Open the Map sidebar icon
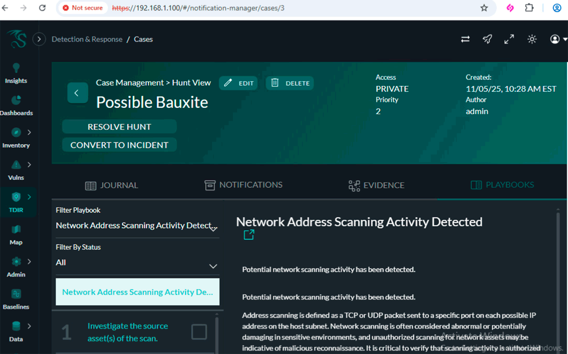 point(16,230)
